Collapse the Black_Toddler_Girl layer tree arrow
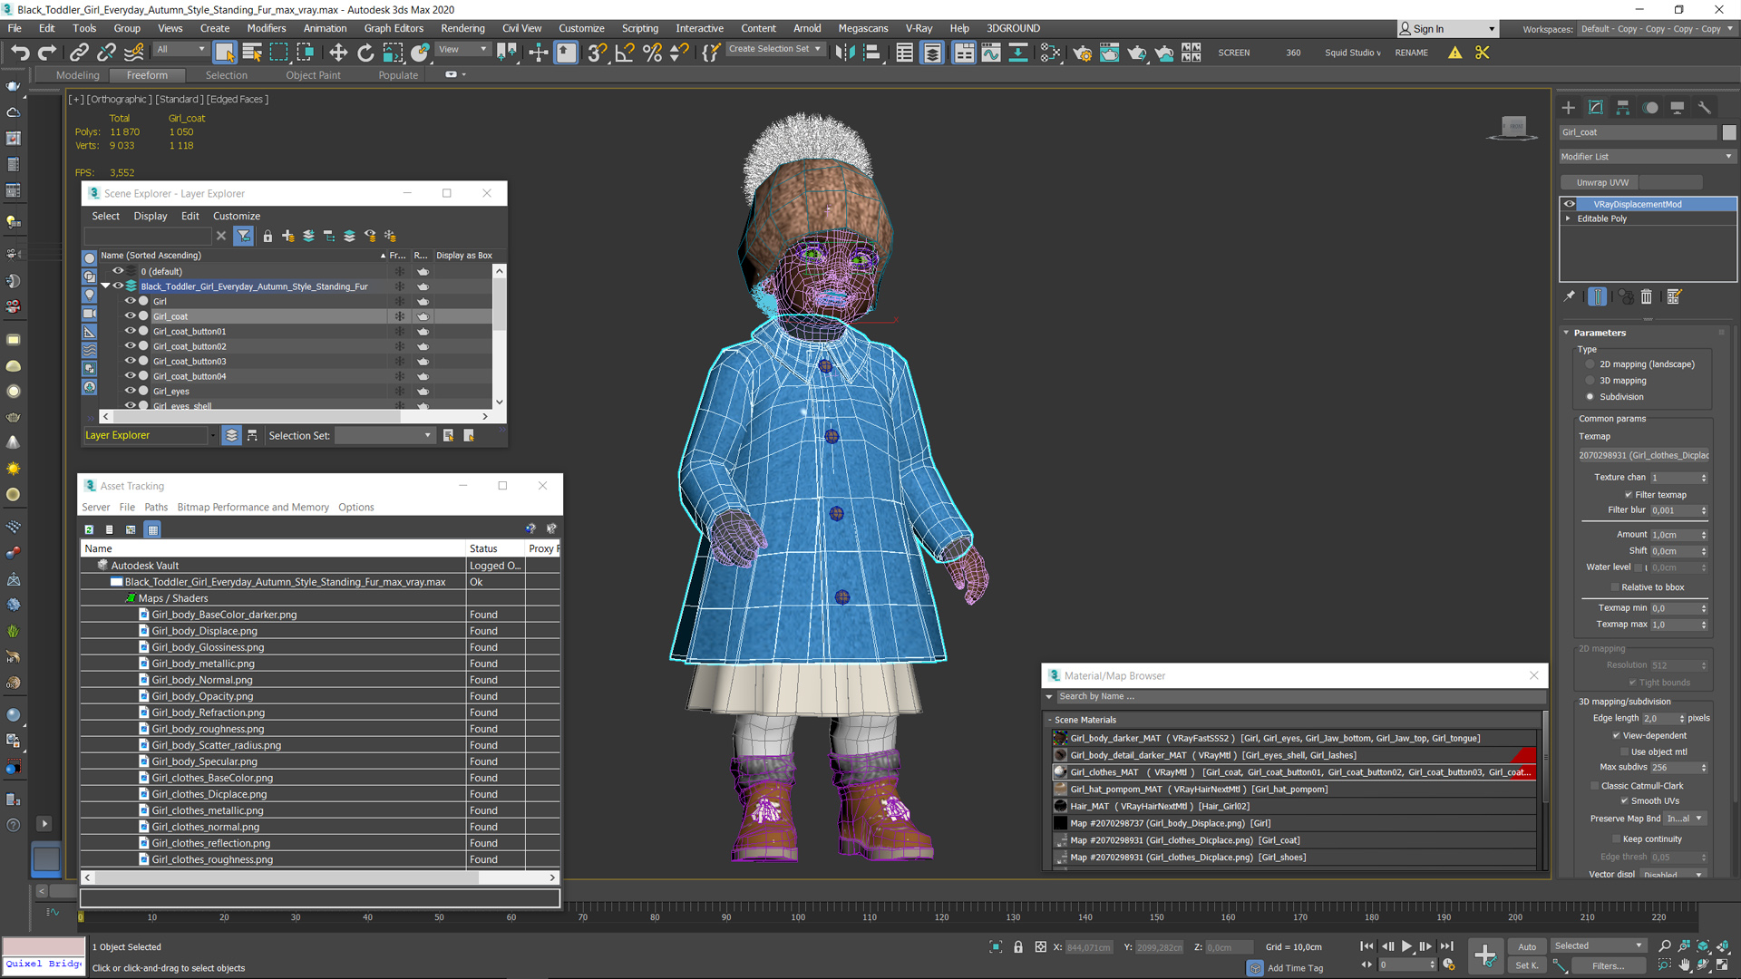The height and width of the screenshot is (979, 1741). 106,286
